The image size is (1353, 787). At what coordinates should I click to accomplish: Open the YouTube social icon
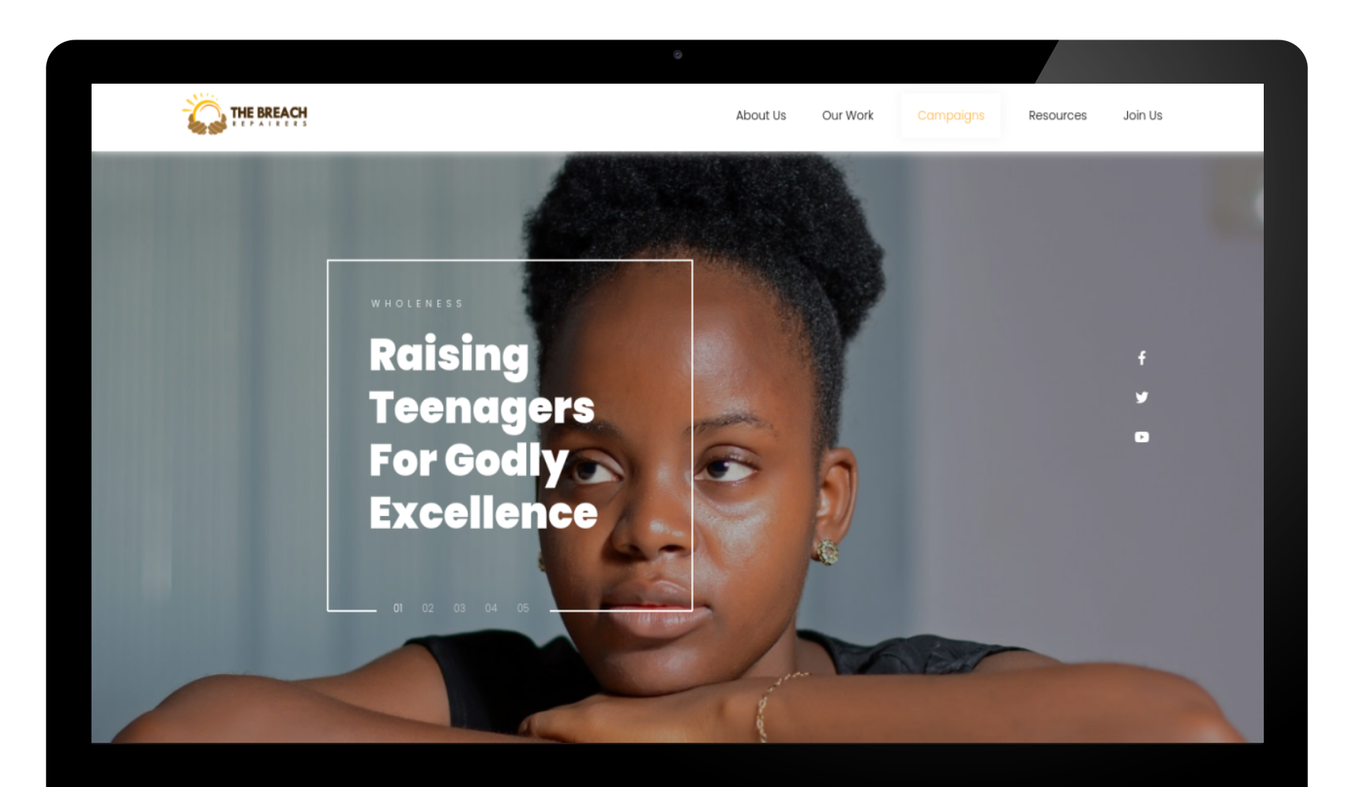pyautogui.click(x=1141, y=437)
